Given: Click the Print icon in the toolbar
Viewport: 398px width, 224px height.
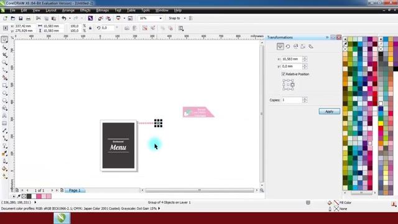Looking at the screenshot, I should click(x=28, y=18).
